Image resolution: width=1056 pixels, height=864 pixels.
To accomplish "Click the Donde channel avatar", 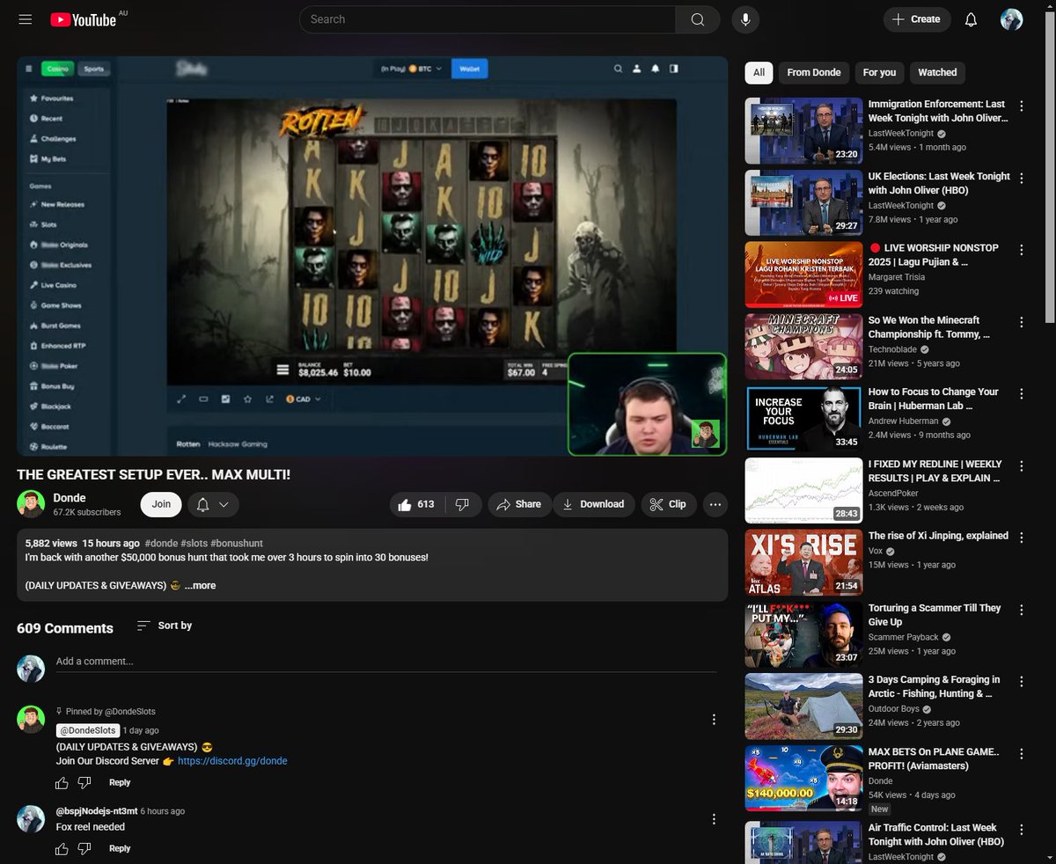I will pos(31,504).
